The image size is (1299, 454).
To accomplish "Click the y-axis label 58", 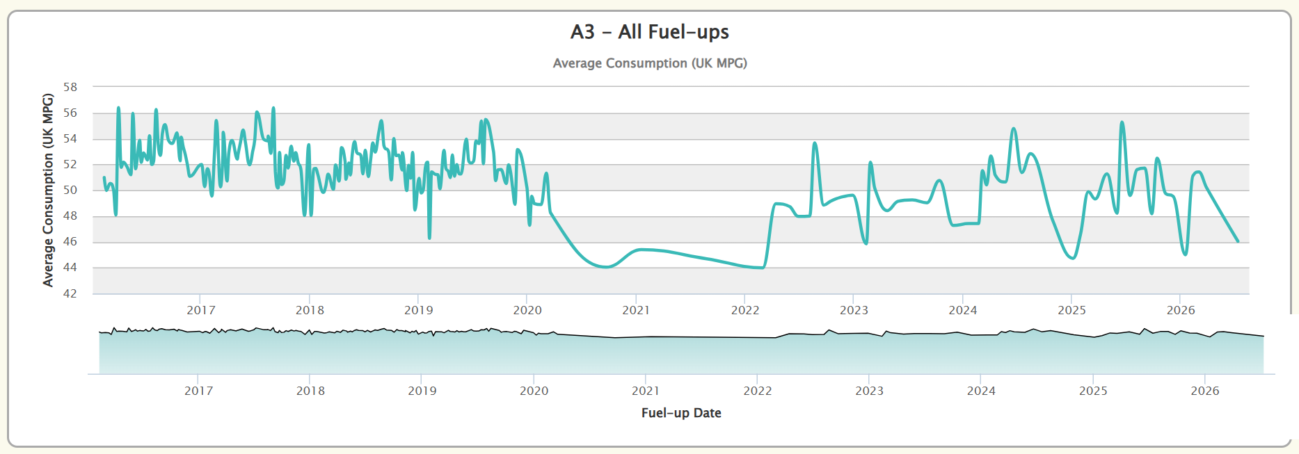I will click(x=70, y=87).
